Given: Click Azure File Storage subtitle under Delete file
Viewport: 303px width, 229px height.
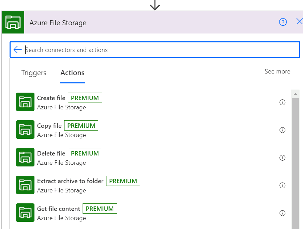Looking at the screenshot, I should point(61,163).
